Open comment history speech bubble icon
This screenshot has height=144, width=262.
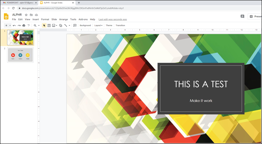(x=242, y=16)
